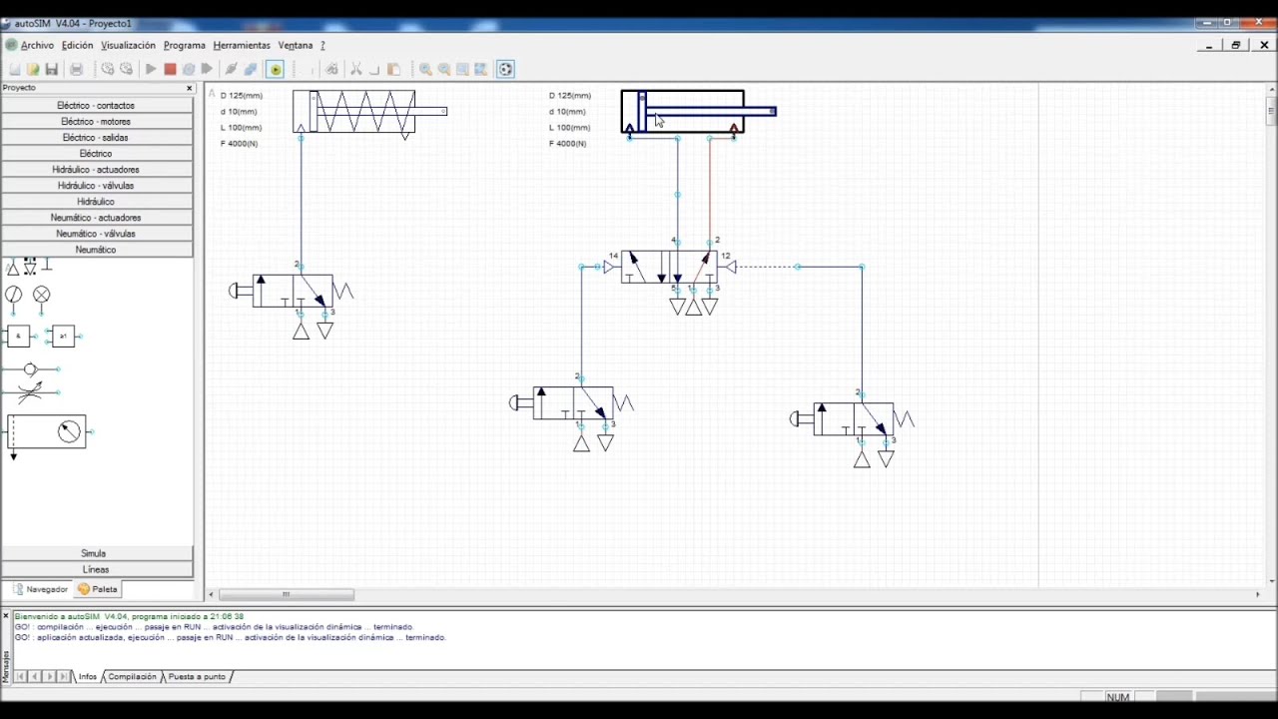Stop simulation with the red square icon
Image resolution: width=1278 pixels, height=719 pixels.
170,69
